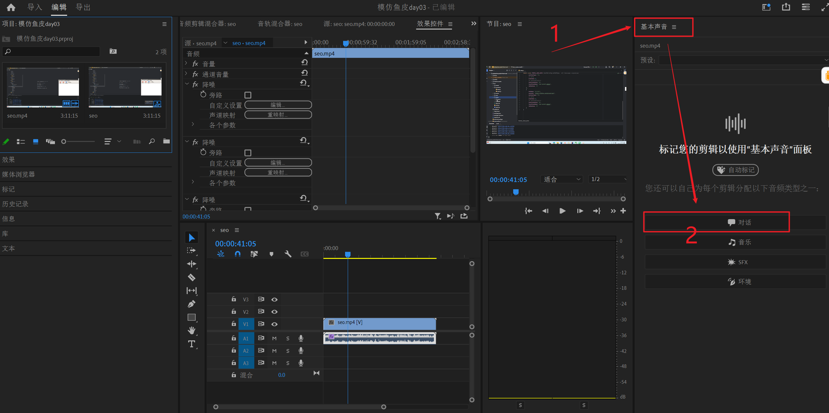Mute audio track A1
This screenshot has height=413, width=829.
click(x=274, y=338)
